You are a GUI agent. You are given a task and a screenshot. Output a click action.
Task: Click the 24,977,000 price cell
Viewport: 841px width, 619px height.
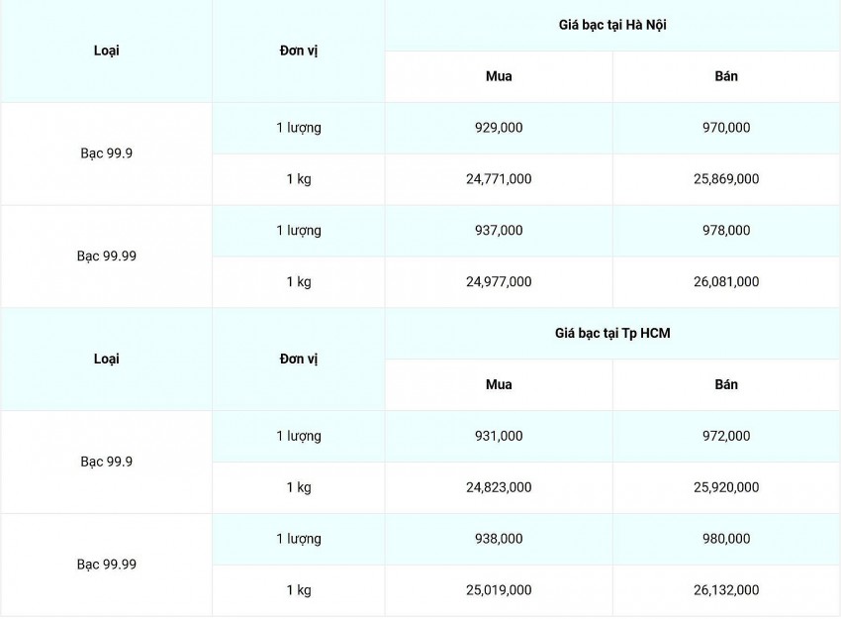coord(499,282)
